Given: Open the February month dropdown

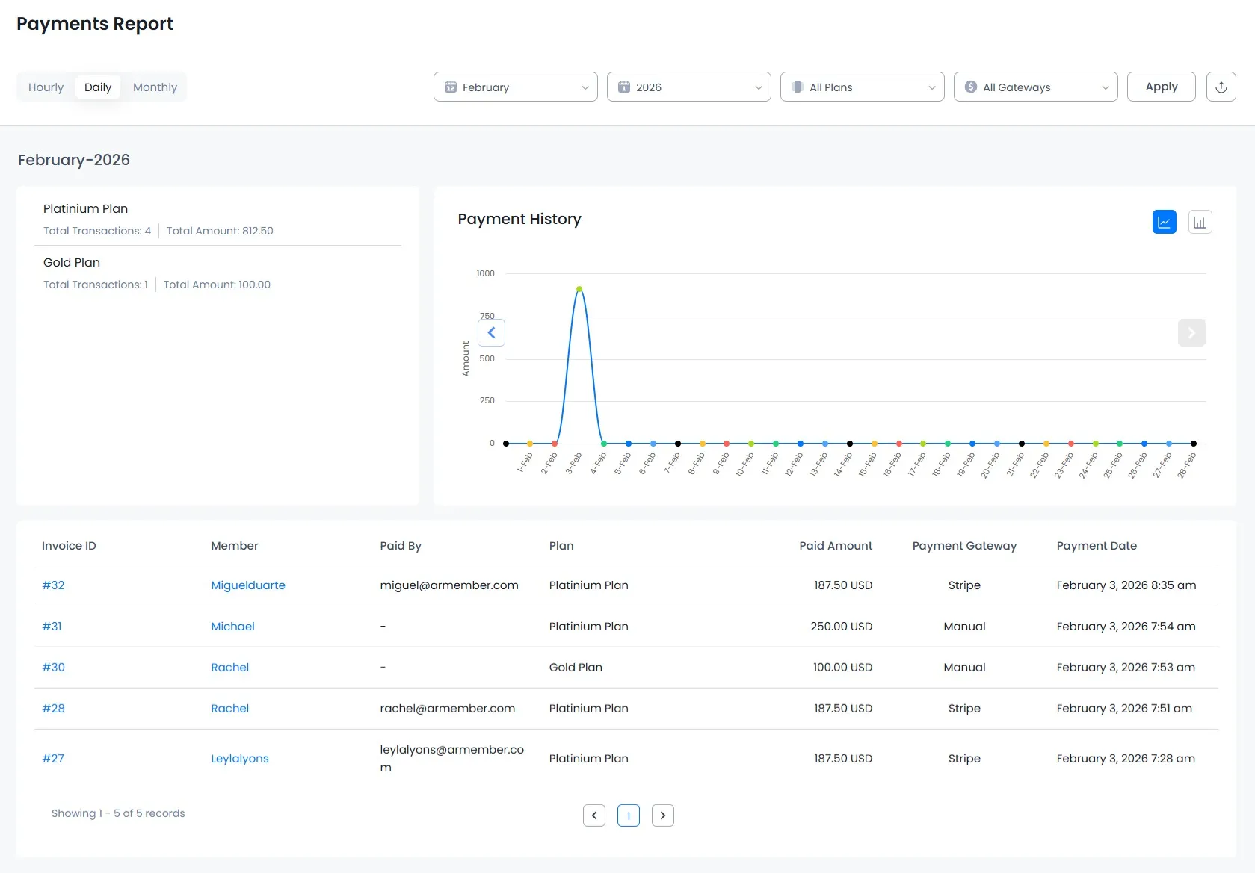Looking at the screenshot, I should pos(515,87).
